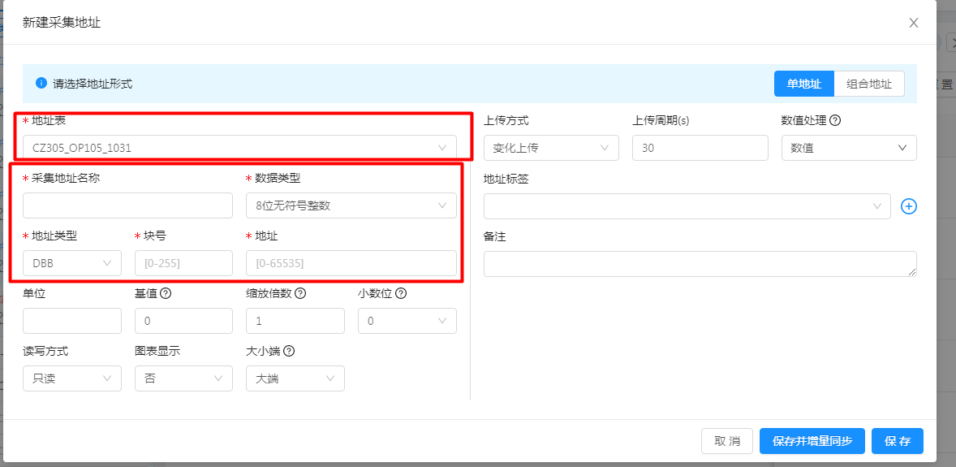Click the info icon before 请选择地址形式
956x467 pixels.
(41, 83)
